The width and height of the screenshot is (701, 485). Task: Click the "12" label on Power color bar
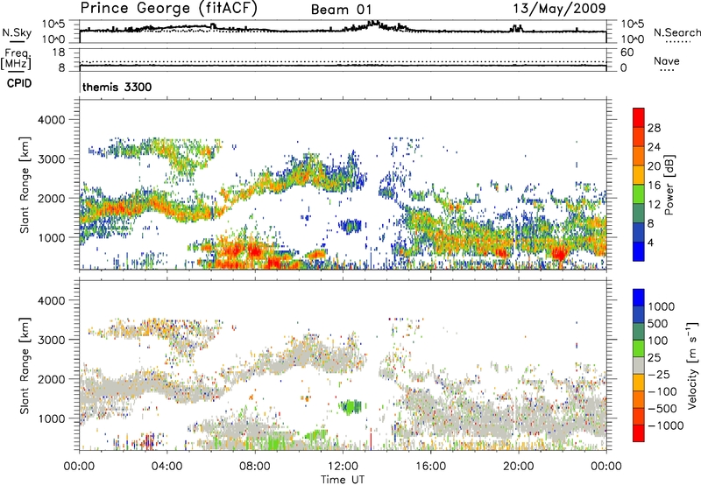click(x=654, y=205)
